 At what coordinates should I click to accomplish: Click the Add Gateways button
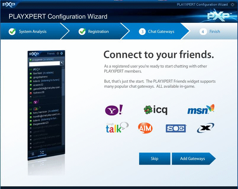coord(194,158)
